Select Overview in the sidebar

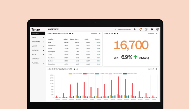pos(38,33)
